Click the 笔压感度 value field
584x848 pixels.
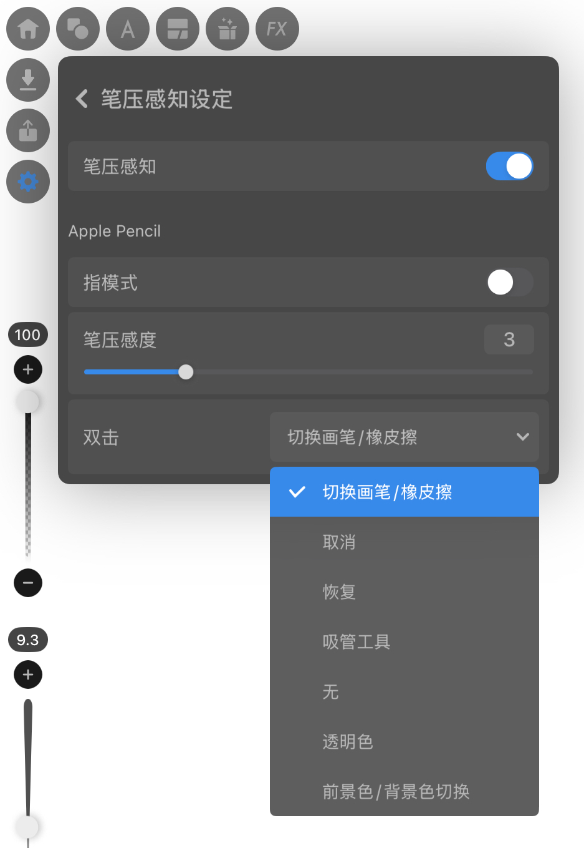tap(509, 339)
